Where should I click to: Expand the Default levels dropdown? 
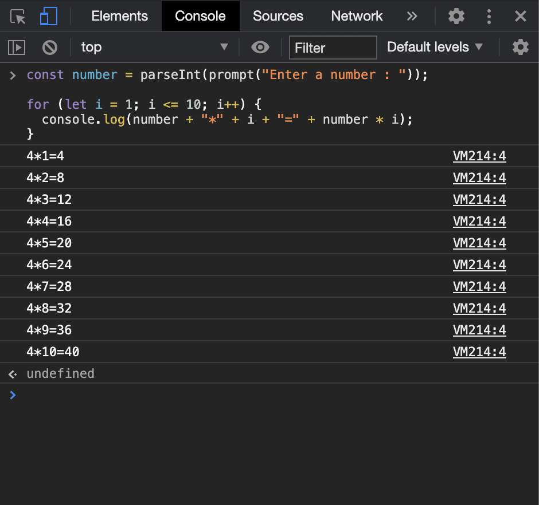pyautogui.click(x=435, y=47)
